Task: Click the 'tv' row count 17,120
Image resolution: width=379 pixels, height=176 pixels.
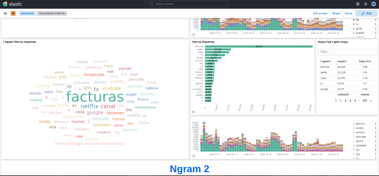Action: (341, 83)
